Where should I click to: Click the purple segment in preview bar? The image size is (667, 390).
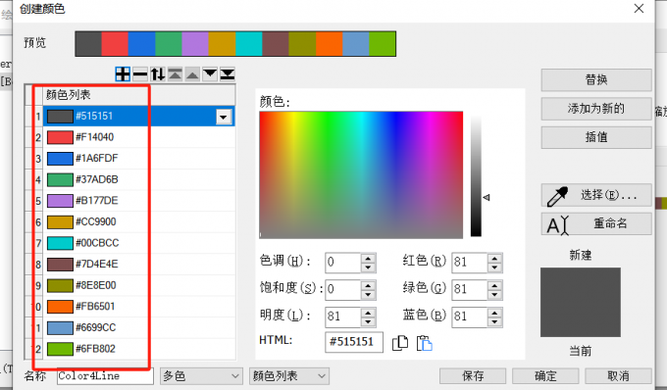[195, 44]
